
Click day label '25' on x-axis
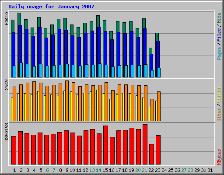[x=171, y=170]
